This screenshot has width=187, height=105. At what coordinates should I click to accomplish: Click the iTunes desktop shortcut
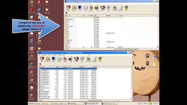click(32, 42)
